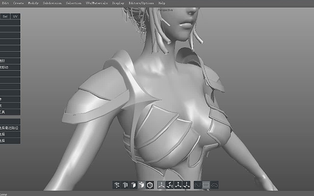Switch to vertex selection mode icon

[x=125, y=185]
